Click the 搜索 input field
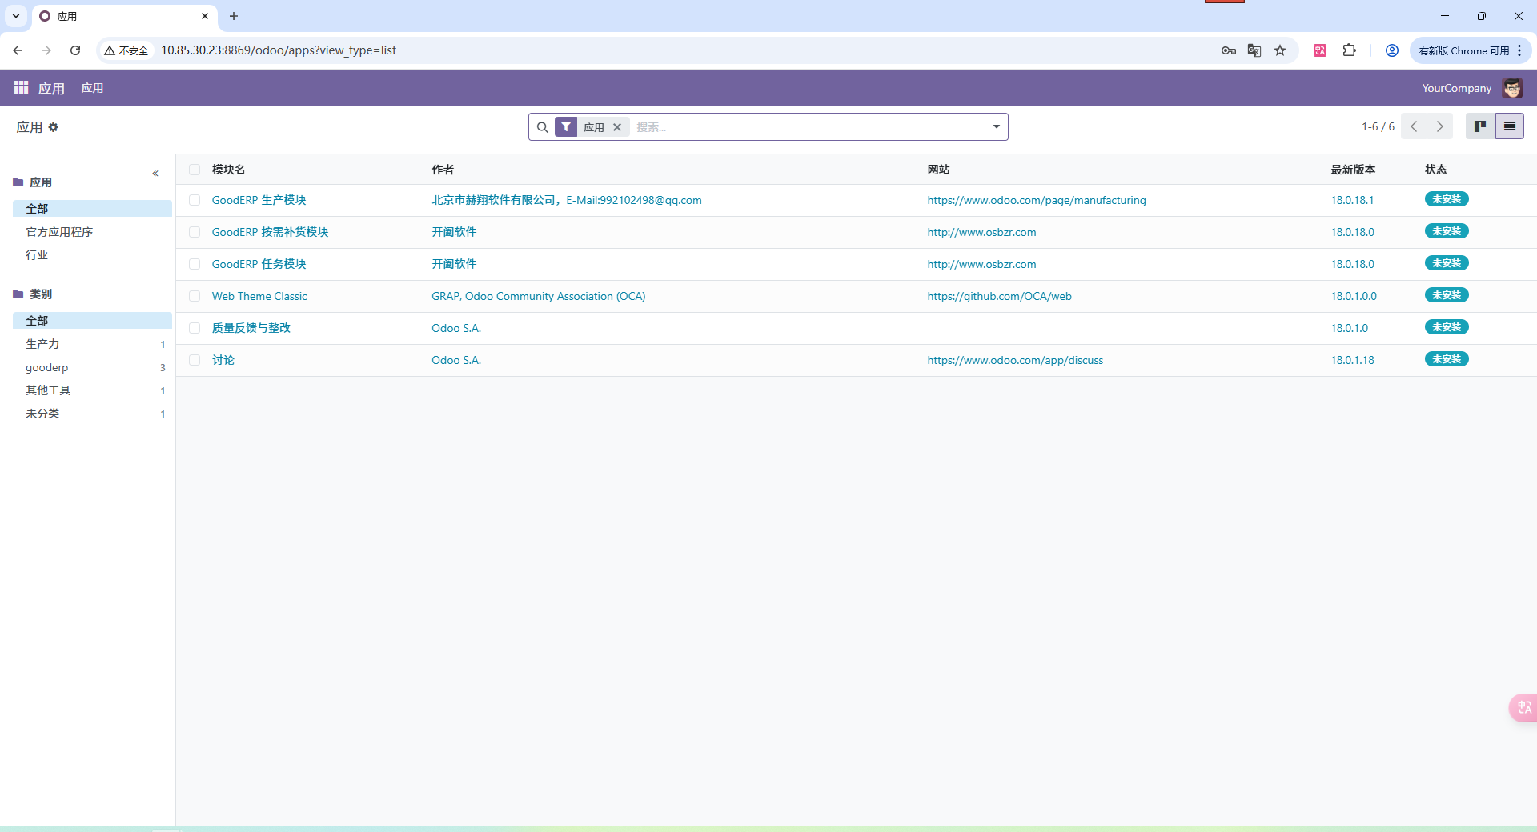 [x=807, y=127]
